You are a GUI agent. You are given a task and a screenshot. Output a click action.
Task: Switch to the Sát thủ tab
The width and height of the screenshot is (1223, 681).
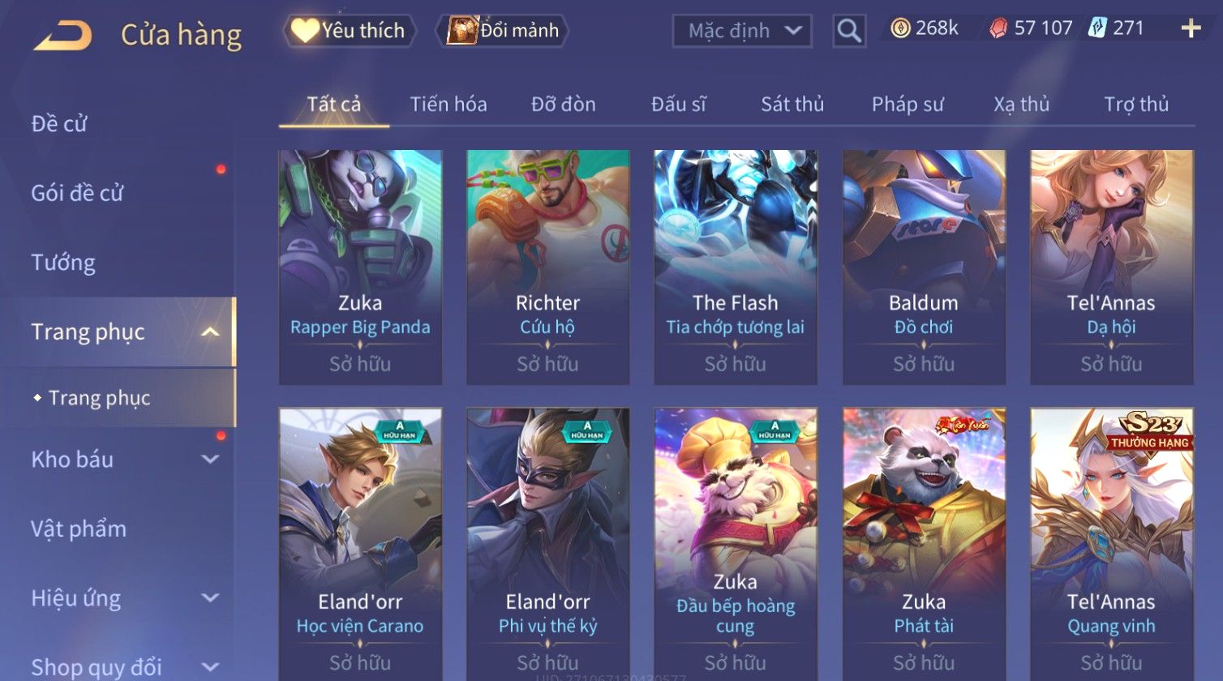(792, 105)
